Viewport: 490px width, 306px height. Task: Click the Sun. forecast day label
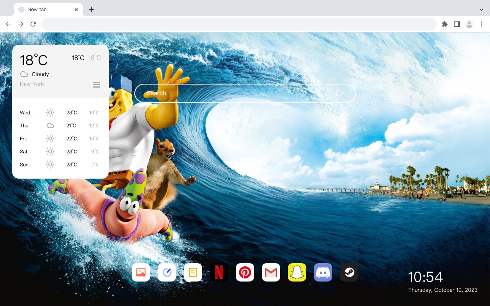click(25, 164)
